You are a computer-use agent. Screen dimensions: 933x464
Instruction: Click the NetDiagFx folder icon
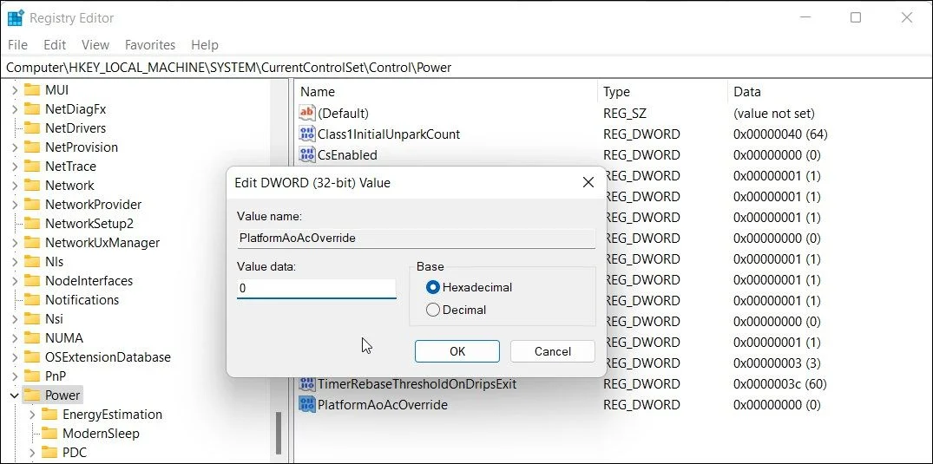point(31,109)
